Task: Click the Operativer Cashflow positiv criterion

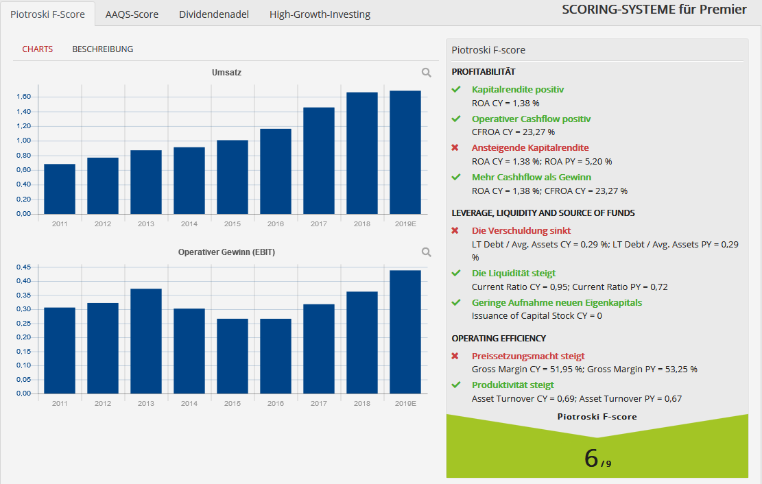Action: tap(531, 119)
